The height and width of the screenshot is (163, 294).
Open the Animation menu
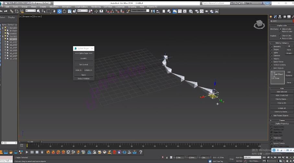tap(66, 7)
